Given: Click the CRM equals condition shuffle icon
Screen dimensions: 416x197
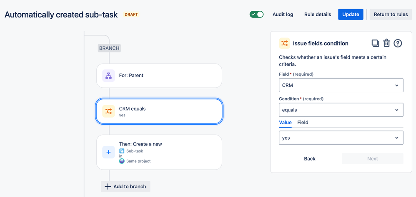Looking at the screenshot, I should 108,111.
